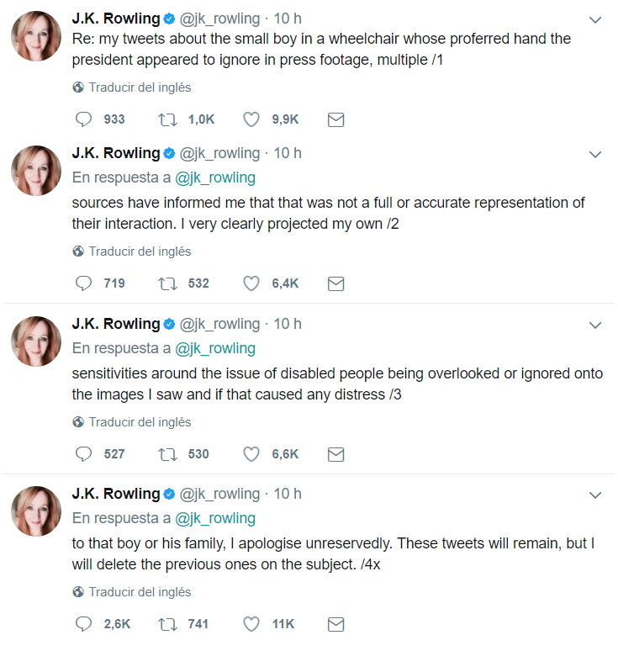
Task: Like the tweet with 6,4K likes
Action: tap(251, 283)
